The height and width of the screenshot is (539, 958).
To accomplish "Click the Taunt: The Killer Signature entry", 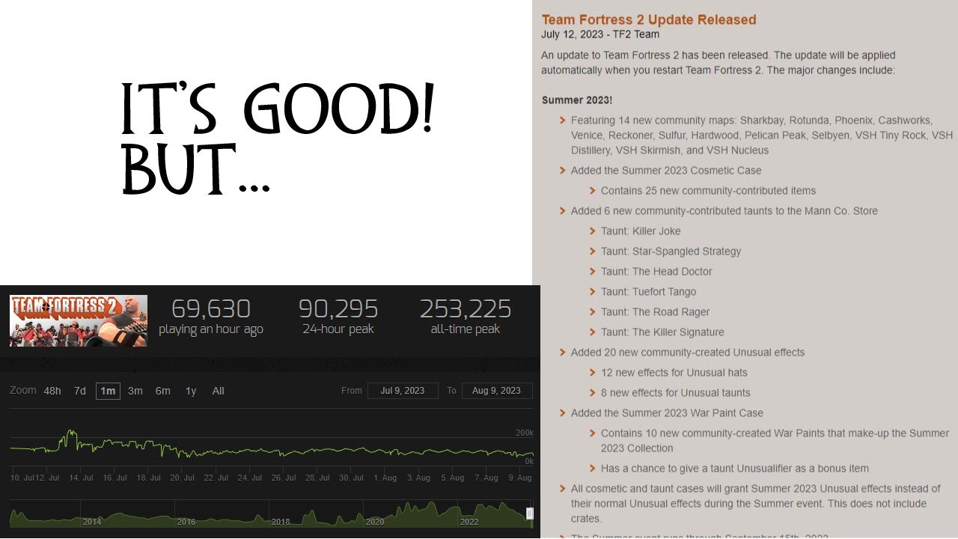I will pyautogui.click(x=662, y=332).
